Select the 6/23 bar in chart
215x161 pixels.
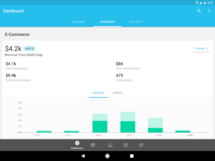pyautogui.click(x=71, y=131)
